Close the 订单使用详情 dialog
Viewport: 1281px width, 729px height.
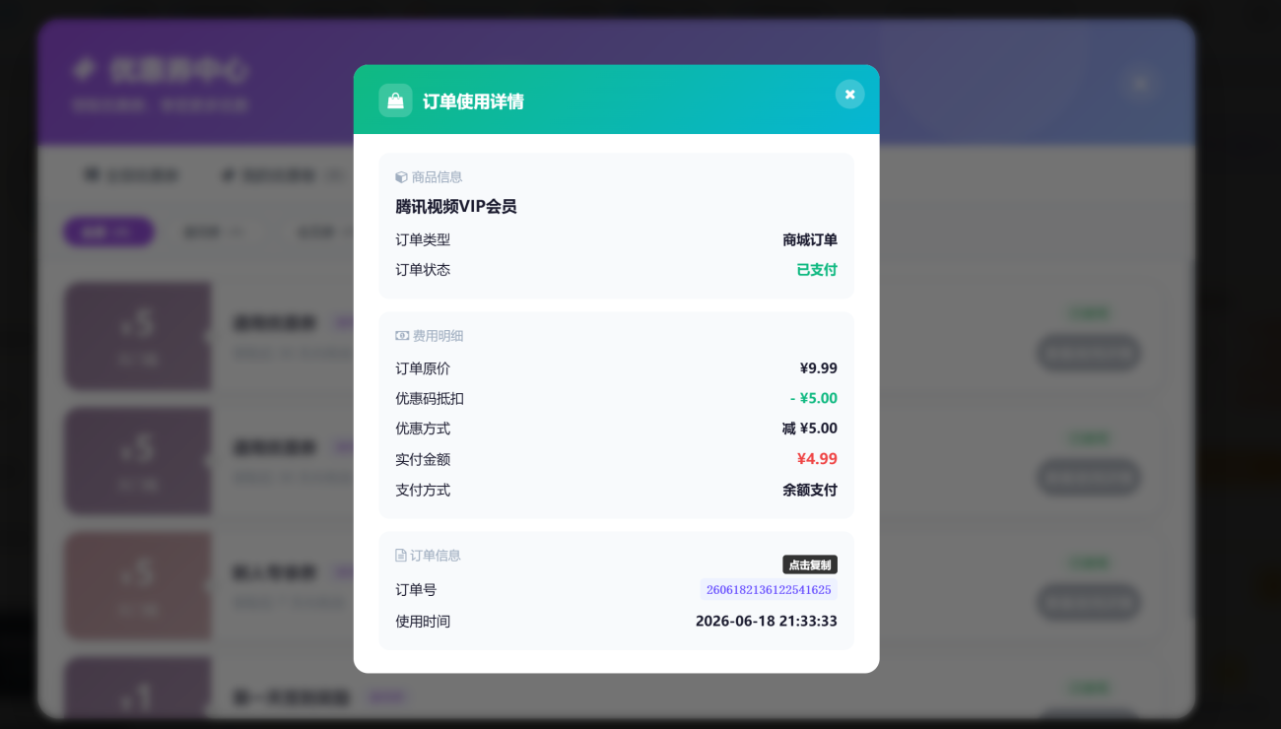pyautogui.click(x=849, y=95)
